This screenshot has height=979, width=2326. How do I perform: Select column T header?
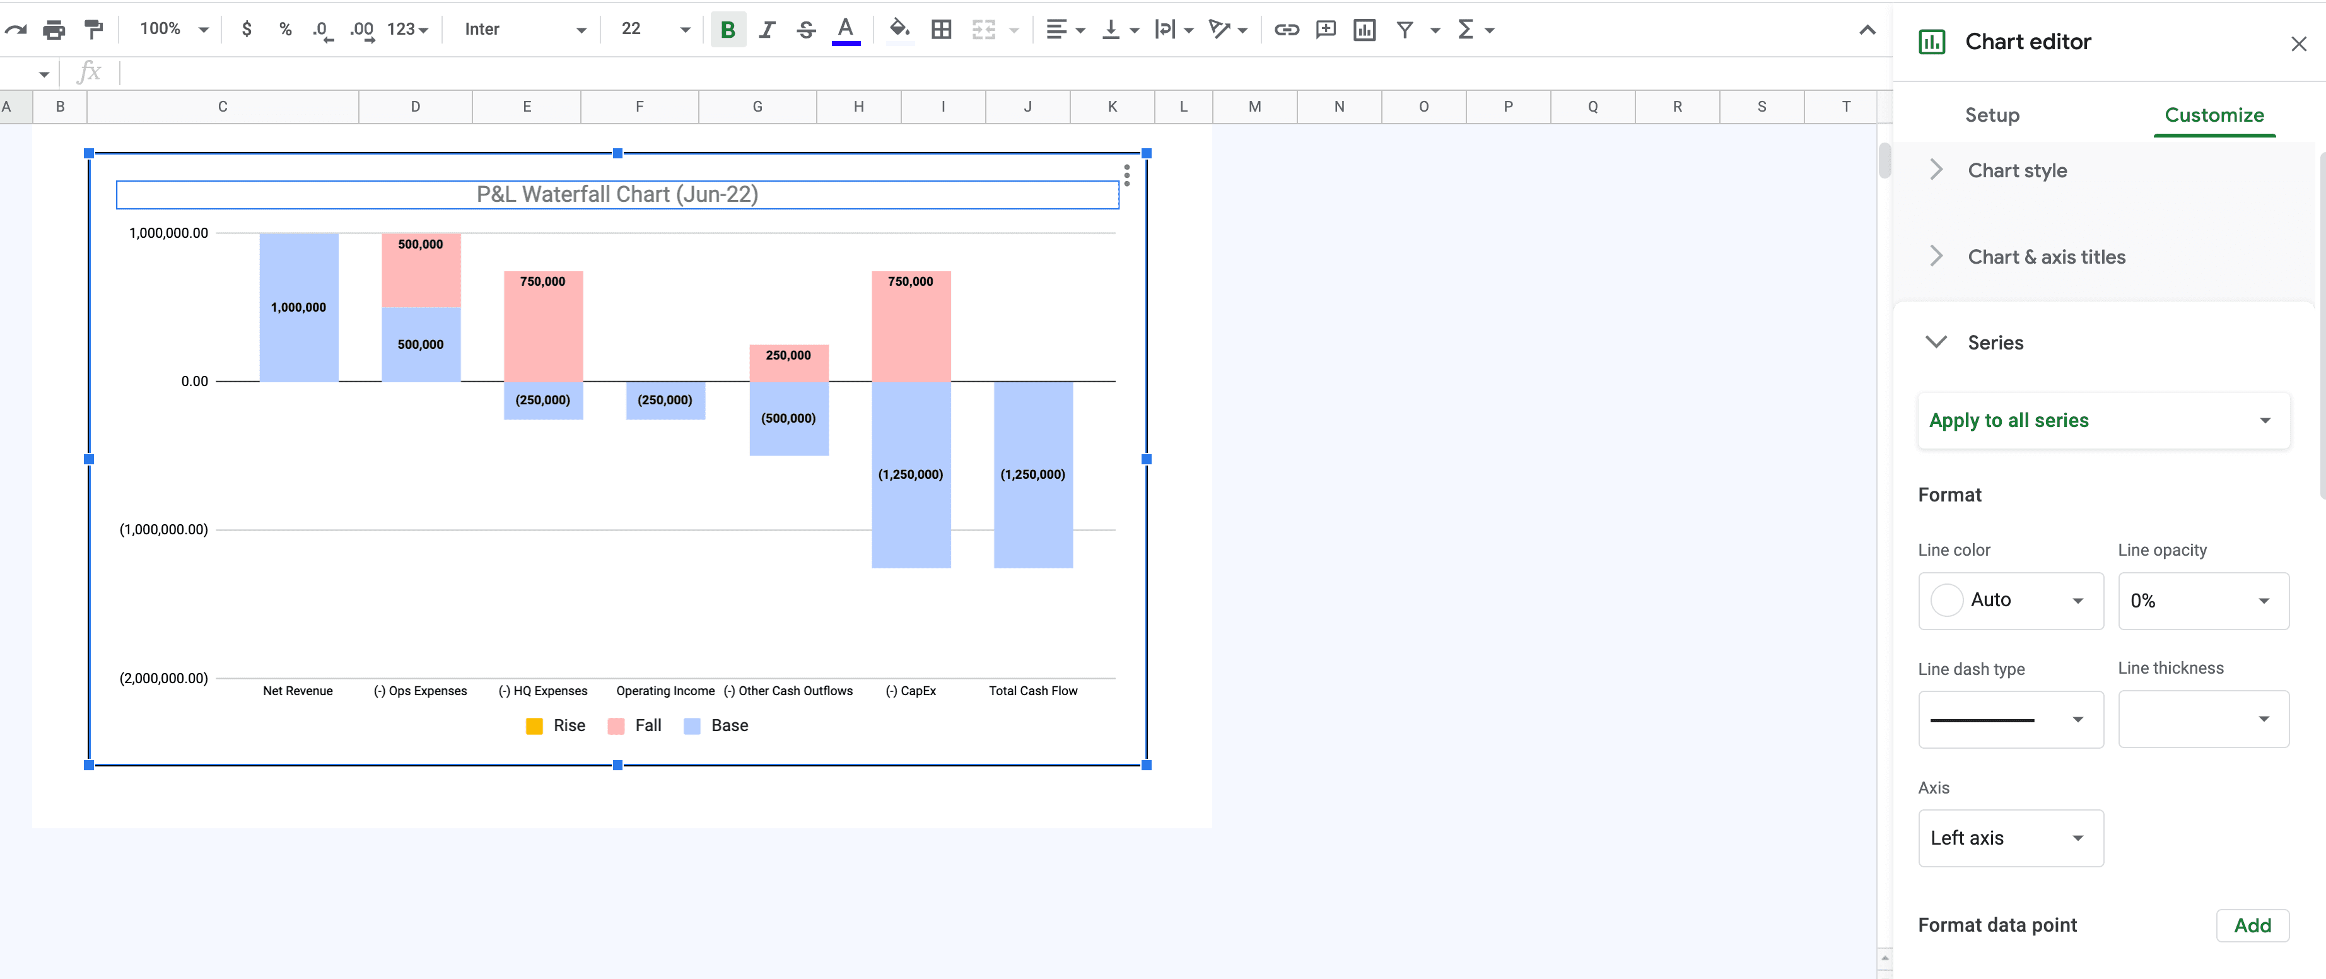coord(1845,107)
